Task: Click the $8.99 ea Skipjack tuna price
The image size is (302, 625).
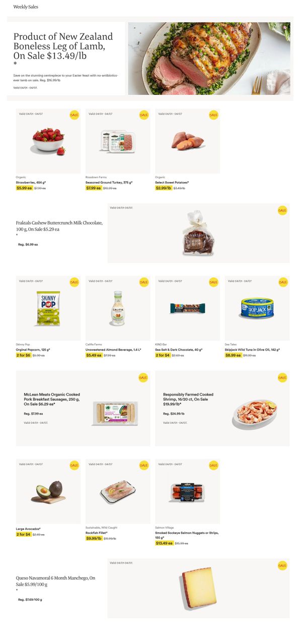Action: tap(233, 355)
